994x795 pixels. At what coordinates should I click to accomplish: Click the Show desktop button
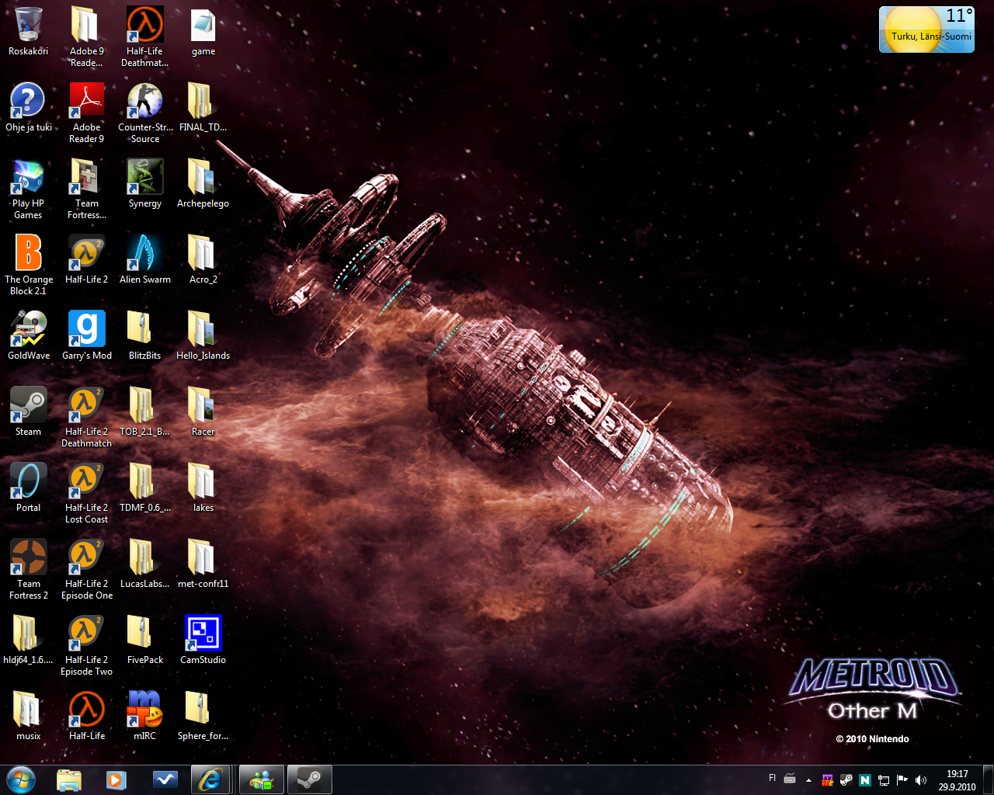[988, 780]
